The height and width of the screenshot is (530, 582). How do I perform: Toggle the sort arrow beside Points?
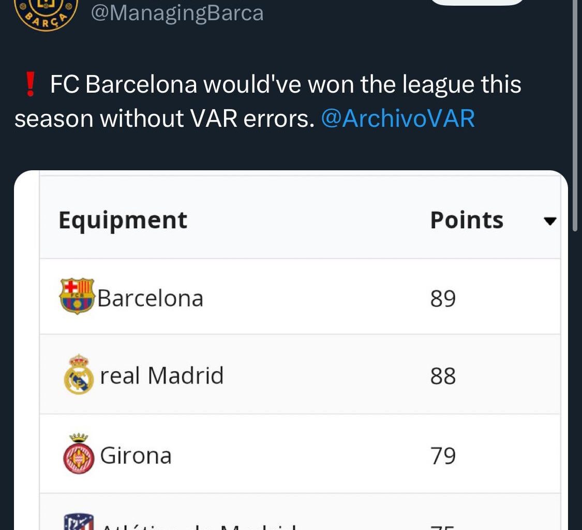tap(550, 222)
